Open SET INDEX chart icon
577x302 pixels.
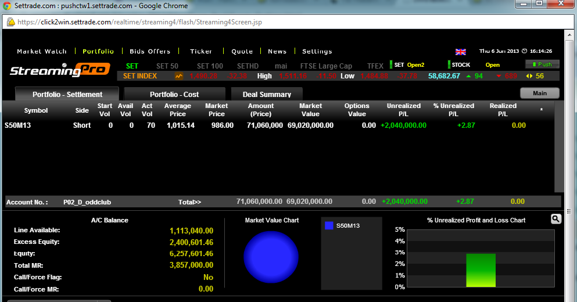pos(179,76)
